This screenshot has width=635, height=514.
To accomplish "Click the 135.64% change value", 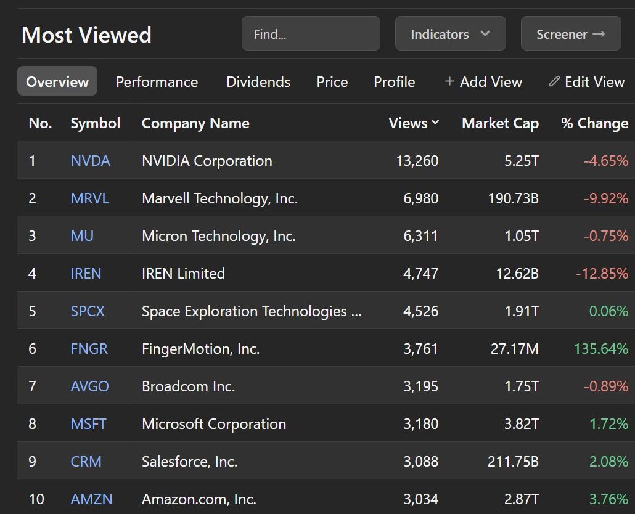I will (x=601, y=348).
